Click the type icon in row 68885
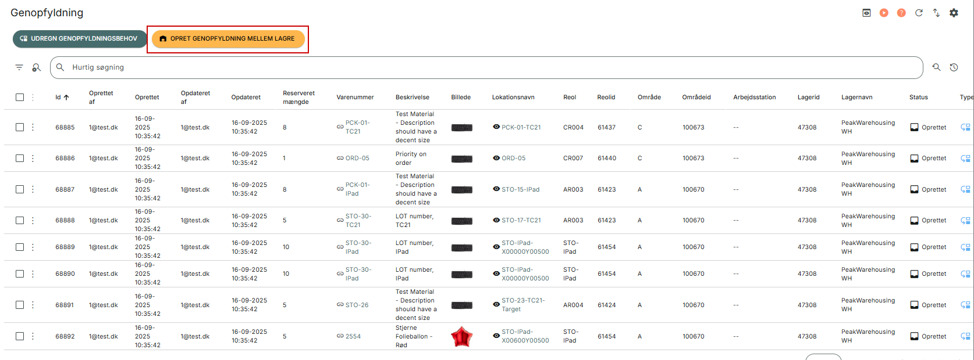 [965, 127]
